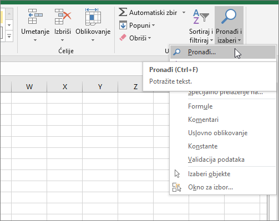Expand the styles gallery more arrow
This screenshot has height=221, width=279.
9,36
